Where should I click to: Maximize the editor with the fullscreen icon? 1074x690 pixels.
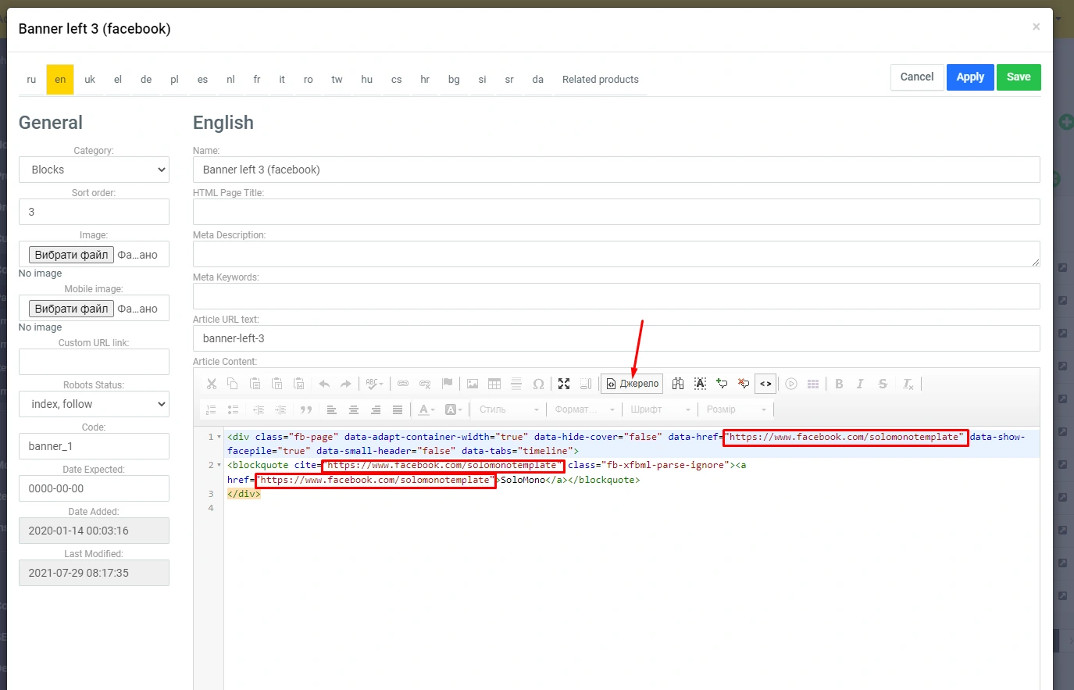click(564, 384)
